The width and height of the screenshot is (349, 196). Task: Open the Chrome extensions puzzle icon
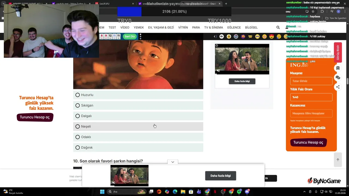(322, 11)
